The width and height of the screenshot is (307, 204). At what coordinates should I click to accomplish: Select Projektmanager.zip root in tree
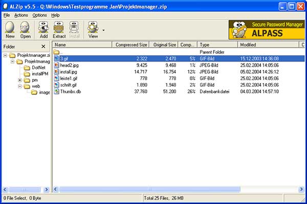tap(33, 55)
